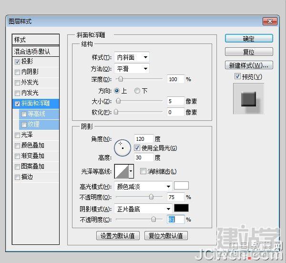Viewport: 286px width, 263px height.
Task: Select the 描边 stroke entry label
Action: coord(27,177)
